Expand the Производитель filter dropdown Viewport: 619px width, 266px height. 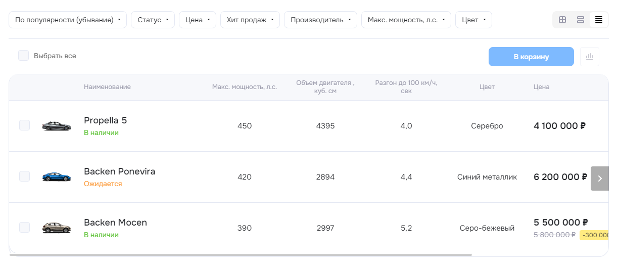[x=320, y=20]
